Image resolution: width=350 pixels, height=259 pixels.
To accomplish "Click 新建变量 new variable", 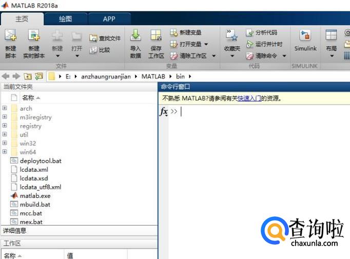I will coord(186,33).
